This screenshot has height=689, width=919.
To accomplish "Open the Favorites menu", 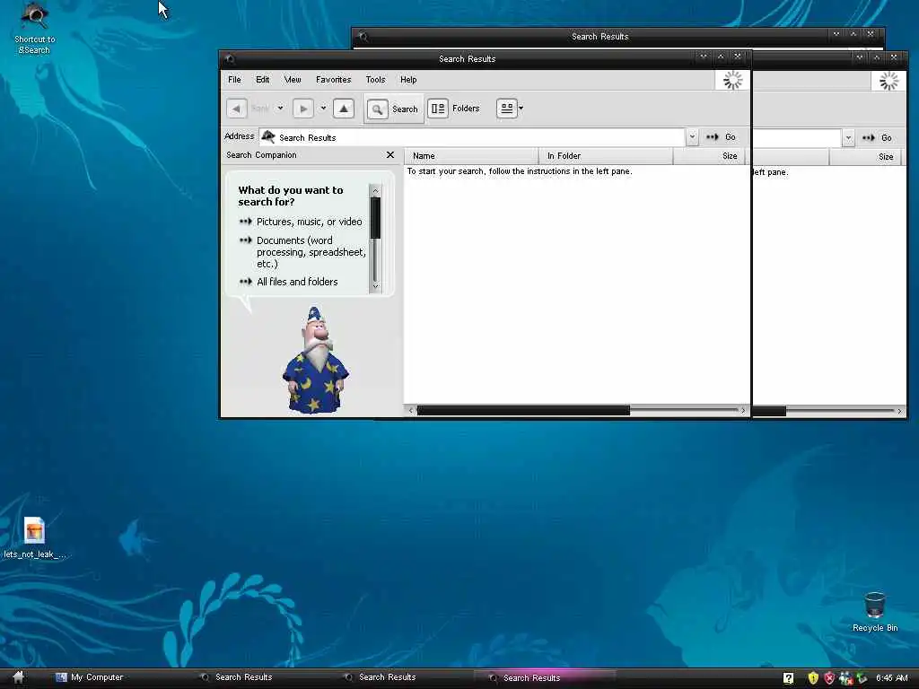I will click(x=334, y=80).
